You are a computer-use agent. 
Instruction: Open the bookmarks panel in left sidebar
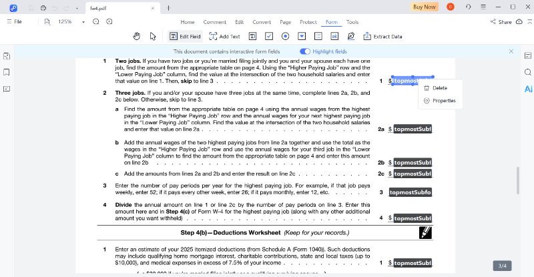click(7, 72)
